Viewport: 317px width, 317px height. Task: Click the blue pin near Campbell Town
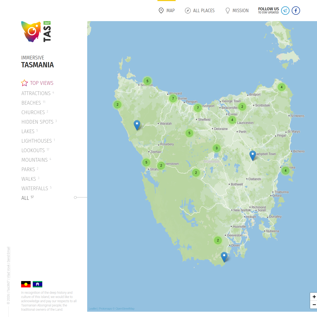[x=253, y=155]
